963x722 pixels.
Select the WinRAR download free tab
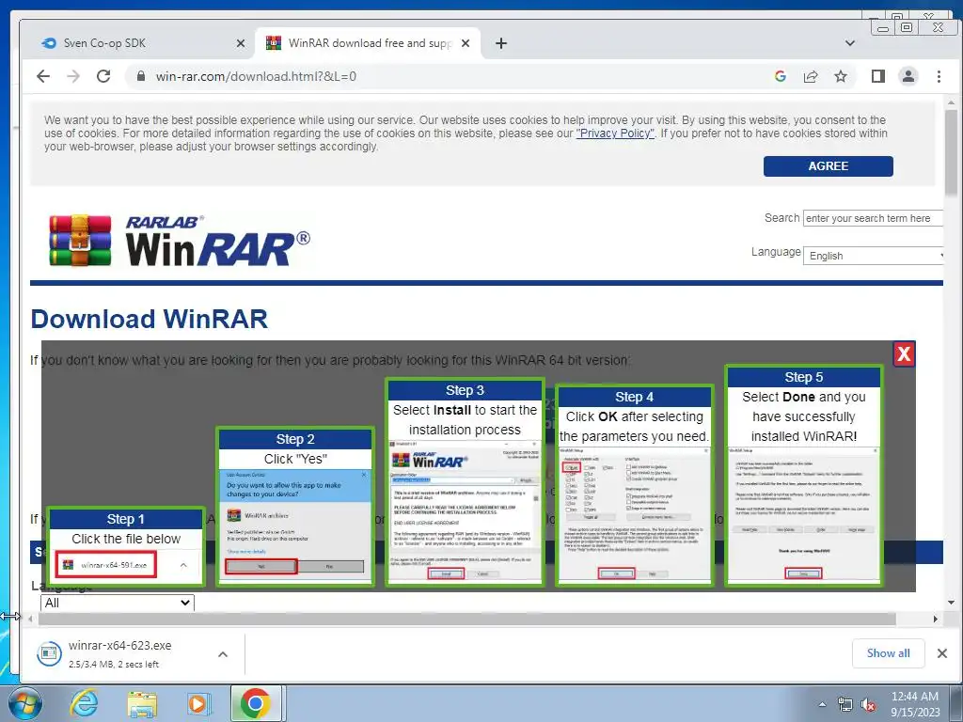pyautogui.click(x=368, y=43)
